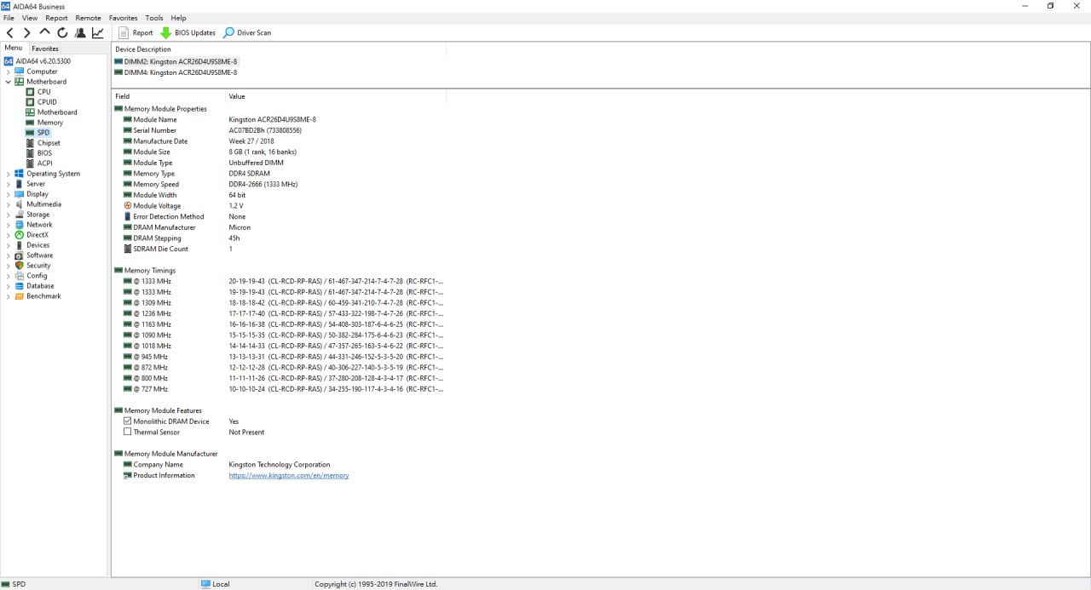Open the Remote menu
The height and width of the screenshot is (590, 1091).
click(x=88, y=18)
